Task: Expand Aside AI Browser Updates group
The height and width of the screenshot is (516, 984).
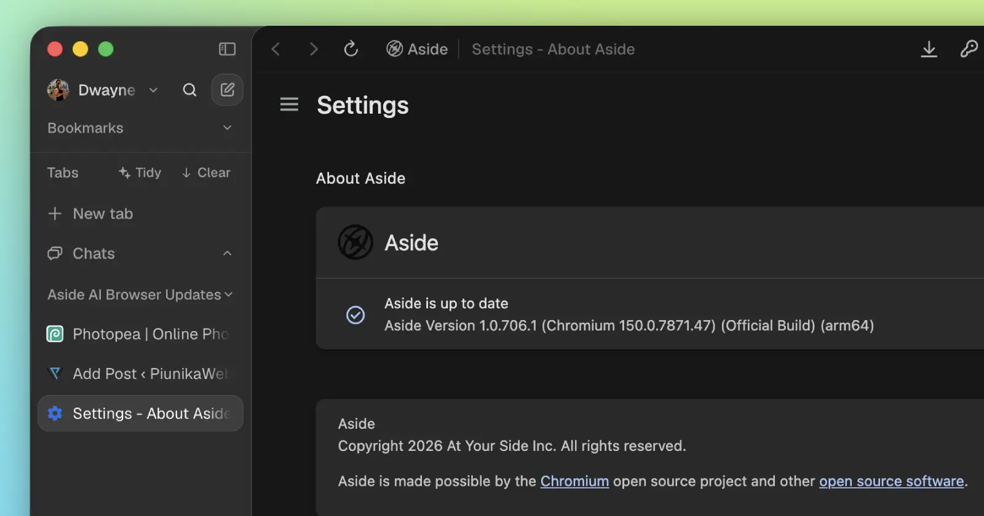Action: [229, 295]
